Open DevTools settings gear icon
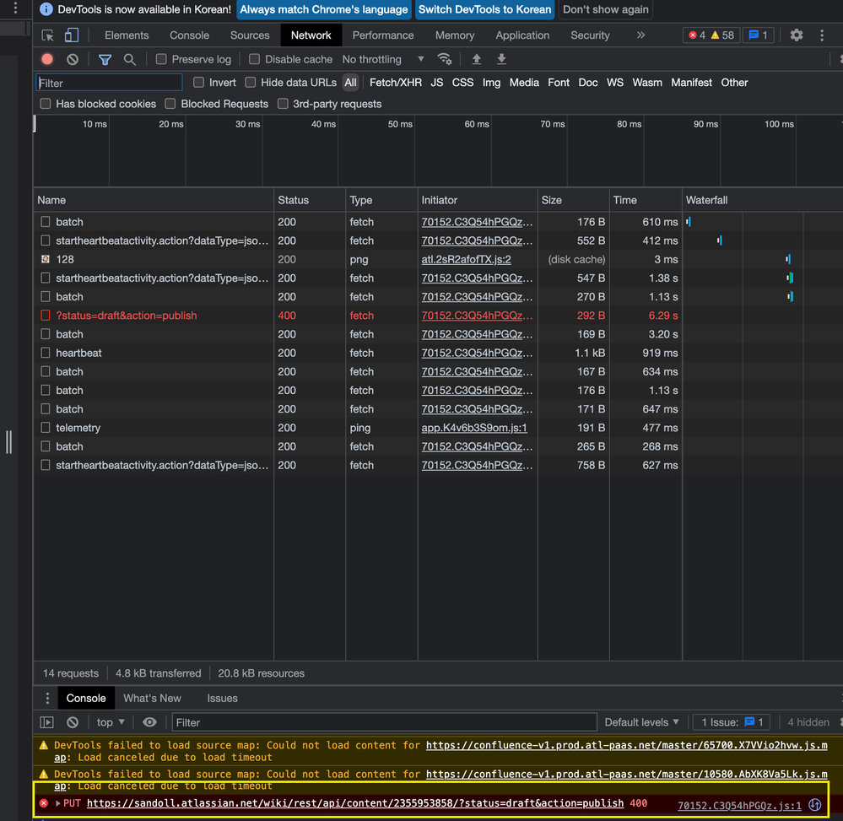The width and height of the screenshot is (843, 821). tap(797, 35)
